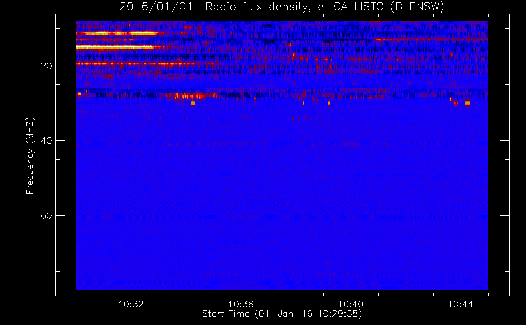Click the green-orange blip near 10:44 at 30 MHz
Screen dimensions: 526x325
467,103
